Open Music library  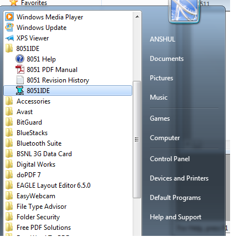[x=159, y=97]
